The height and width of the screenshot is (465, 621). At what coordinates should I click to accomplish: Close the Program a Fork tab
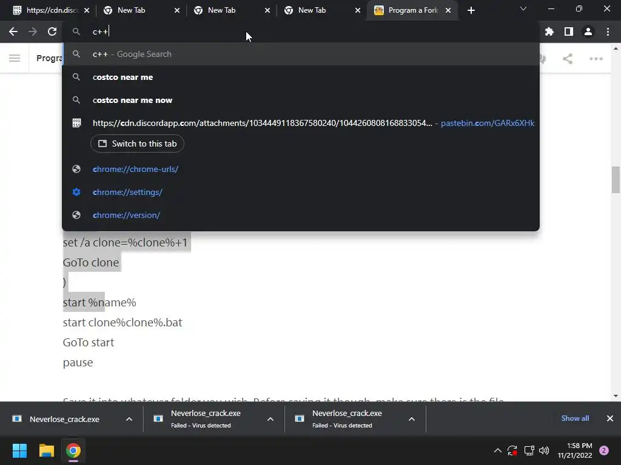click(x=448, y=10)
